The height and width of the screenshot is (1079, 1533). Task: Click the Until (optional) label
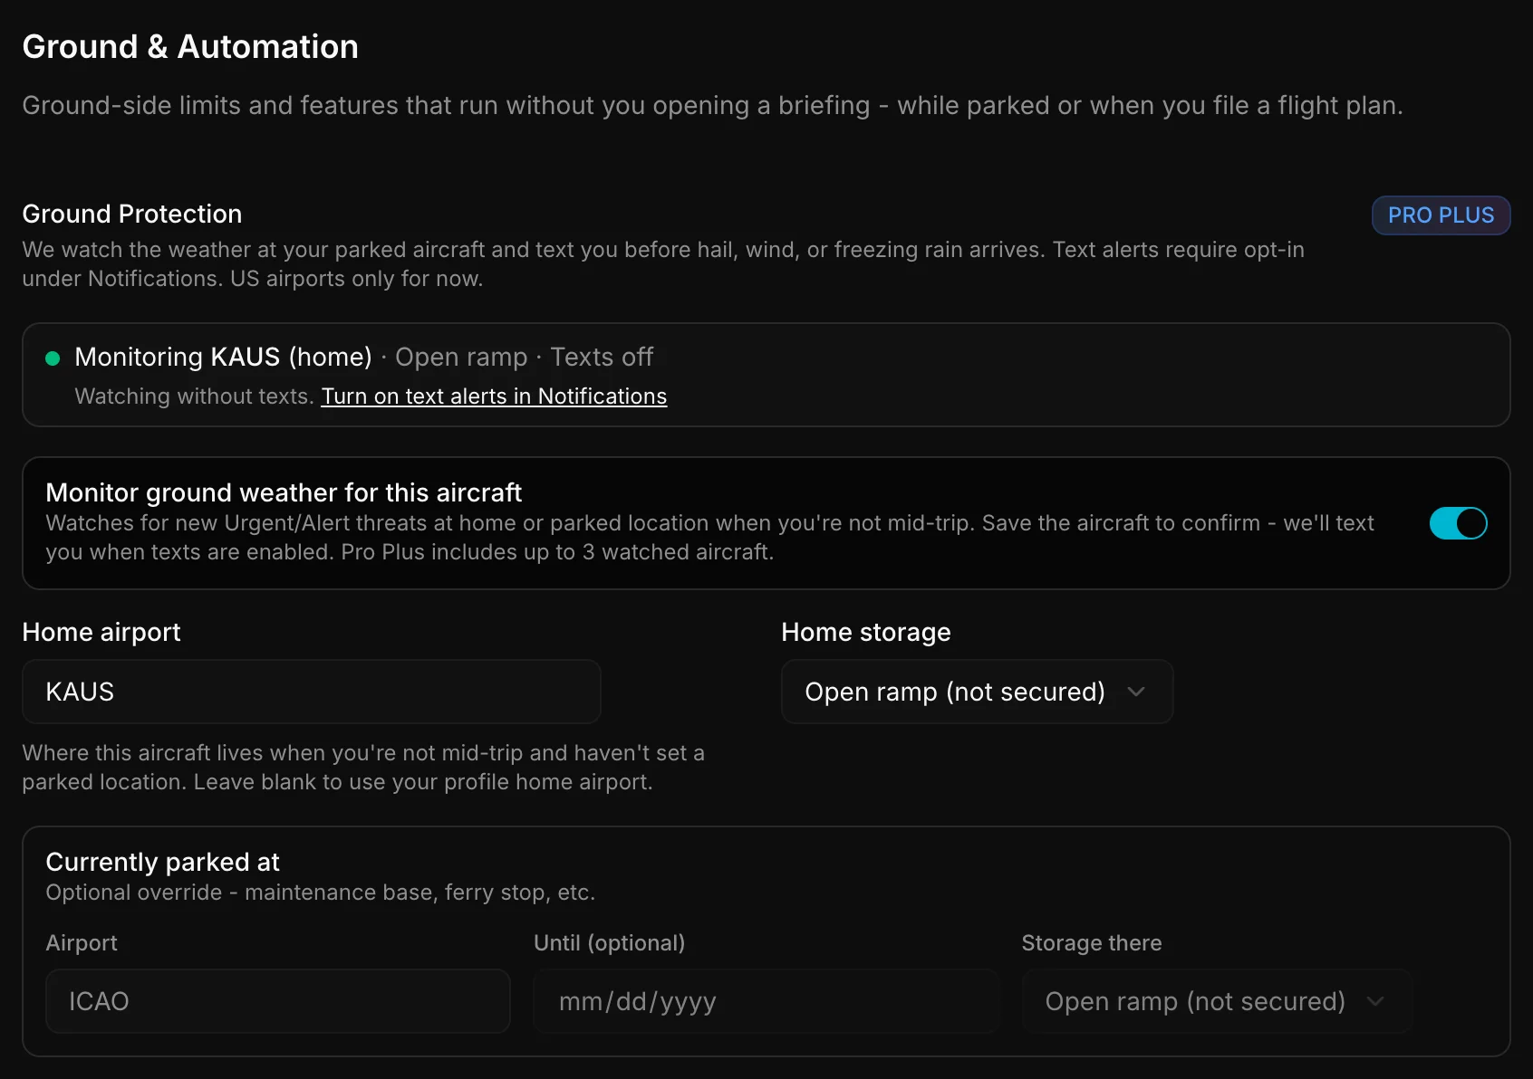pos(609,943)
